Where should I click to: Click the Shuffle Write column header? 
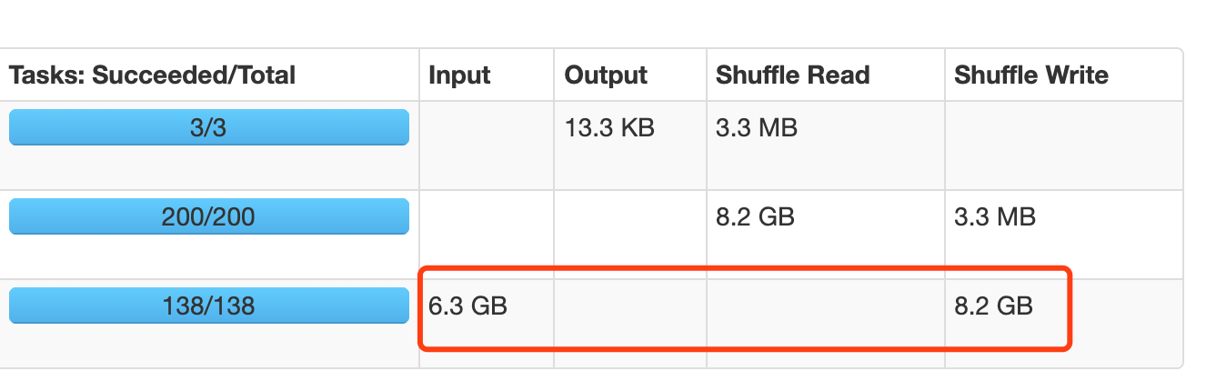[1030, 75]
